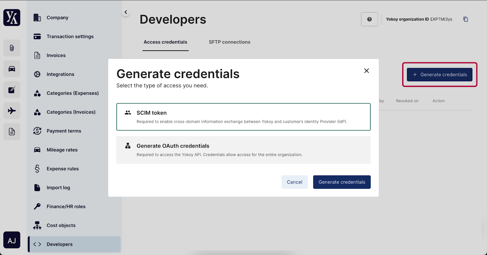487x255 pixels.
Task: Cancel the Generate credentials dialog
Action: click(x=295, y=182)
